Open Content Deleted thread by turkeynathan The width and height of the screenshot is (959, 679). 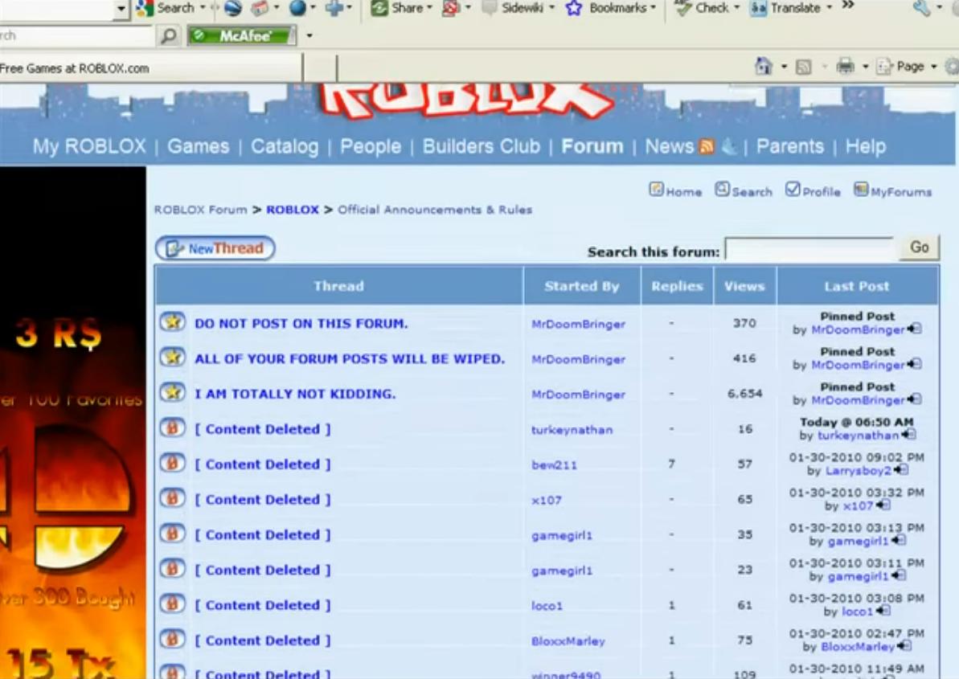click(x=262, y=429)
